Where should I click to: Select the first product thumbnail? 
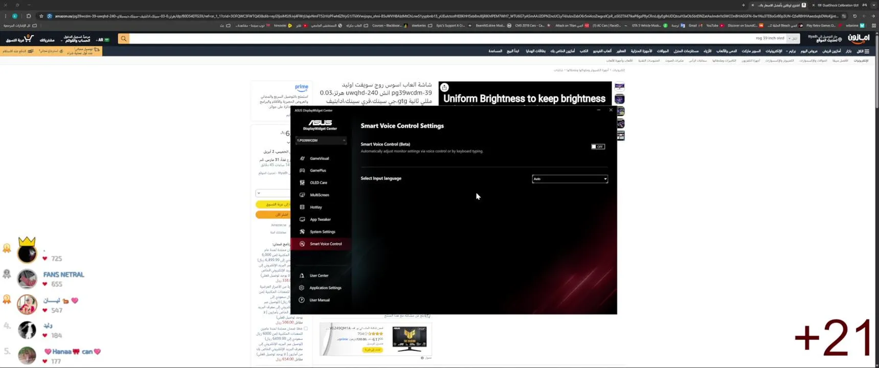pyautogui.click(x=620, y=87)
